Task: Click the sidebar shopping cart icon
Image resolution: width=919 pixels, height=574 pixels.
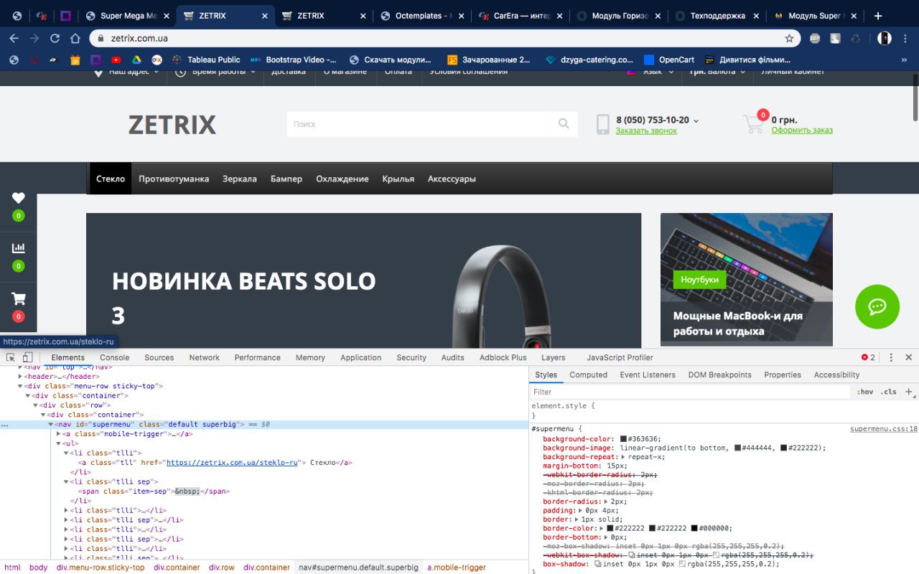Action: click(19, 298)
